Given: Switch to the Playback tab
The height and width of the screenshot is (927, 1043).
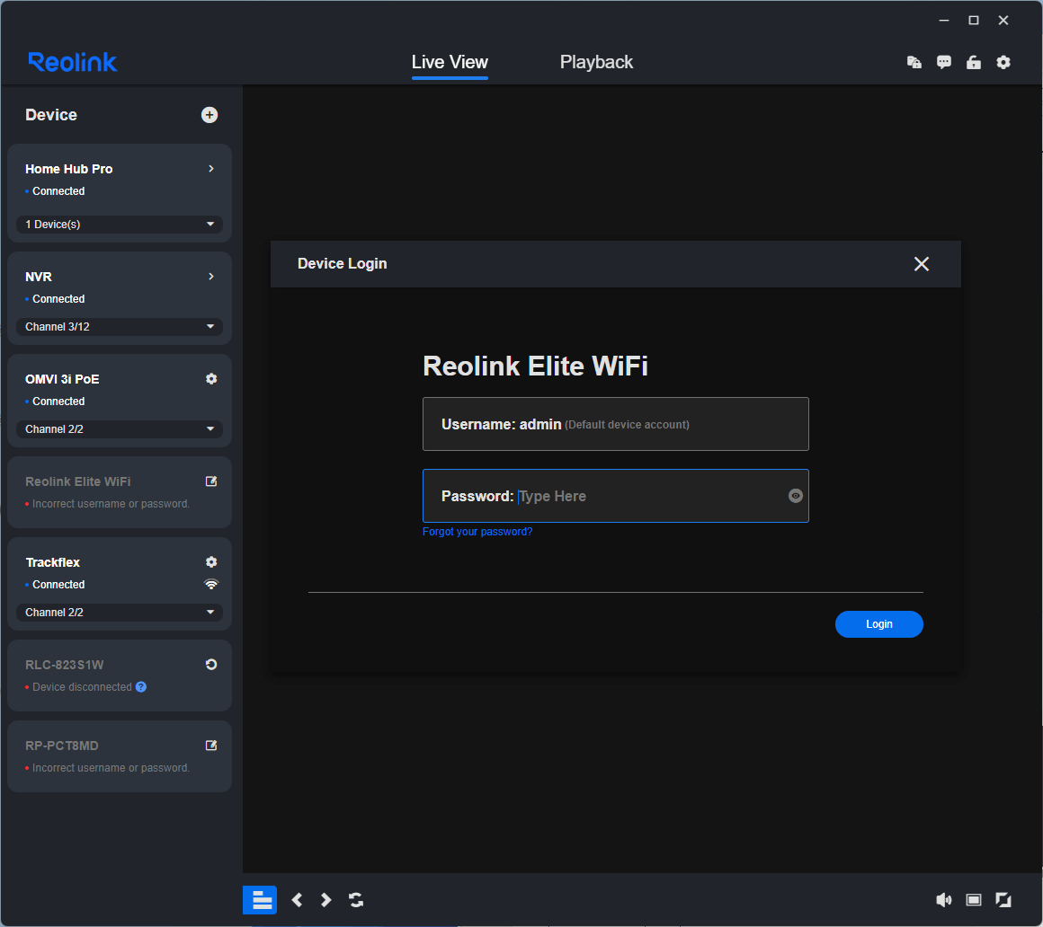Looking at the screenshot, I should click(596, 63).
